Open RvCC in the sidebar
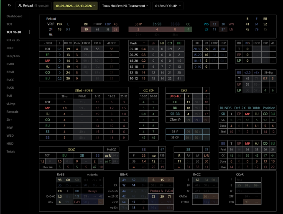 [x=10, y=80]
